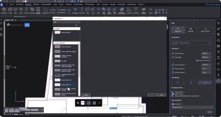The height and width of the screenshot is (117, 221).
Task: Pick the Column tool
Action: [x=26, y=10]
